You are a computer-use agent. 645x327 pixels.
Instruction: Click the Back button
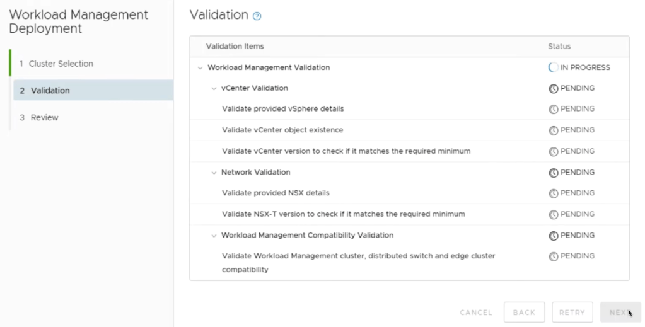coord(524,313)
